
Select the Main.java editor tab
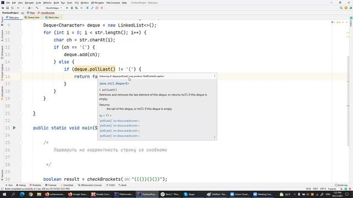tap(13, 17)
